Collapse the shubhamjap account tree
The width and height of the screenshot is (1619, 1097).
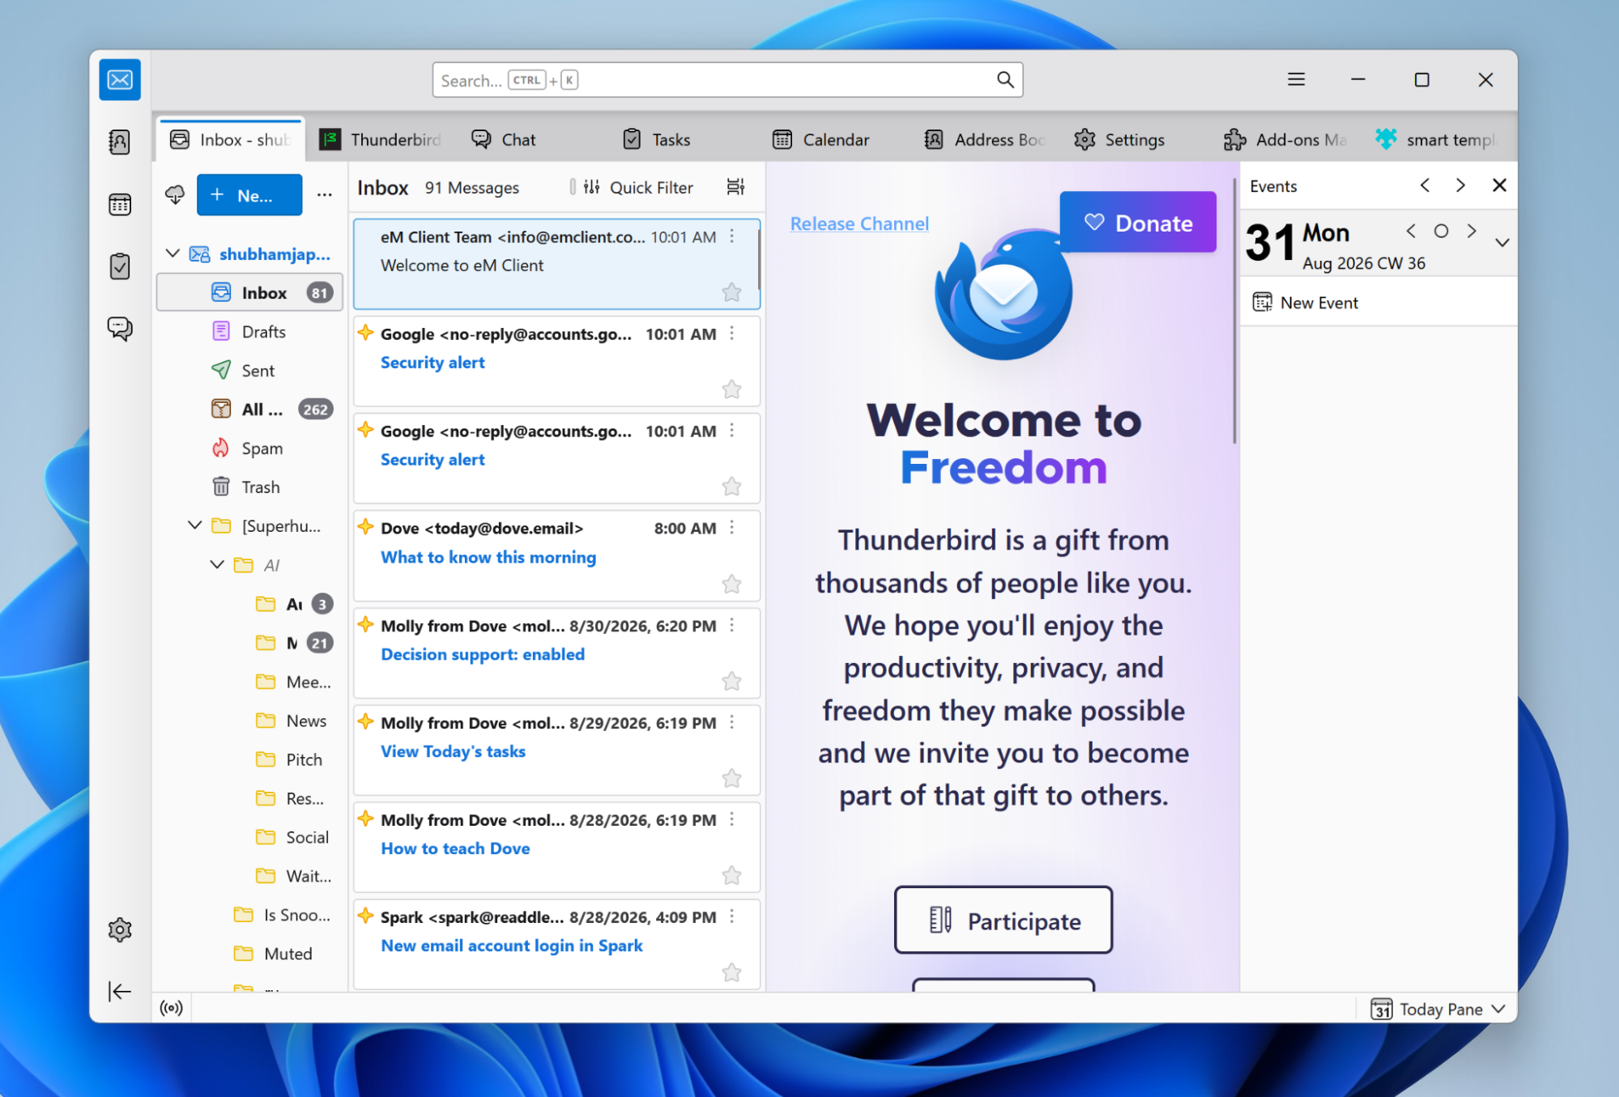[x=173, y=253]
